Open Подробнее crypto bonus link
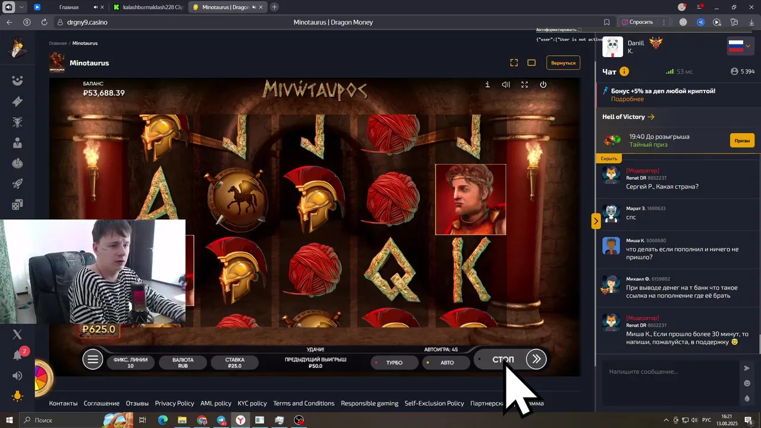761x428 pixels. point(627,99)
